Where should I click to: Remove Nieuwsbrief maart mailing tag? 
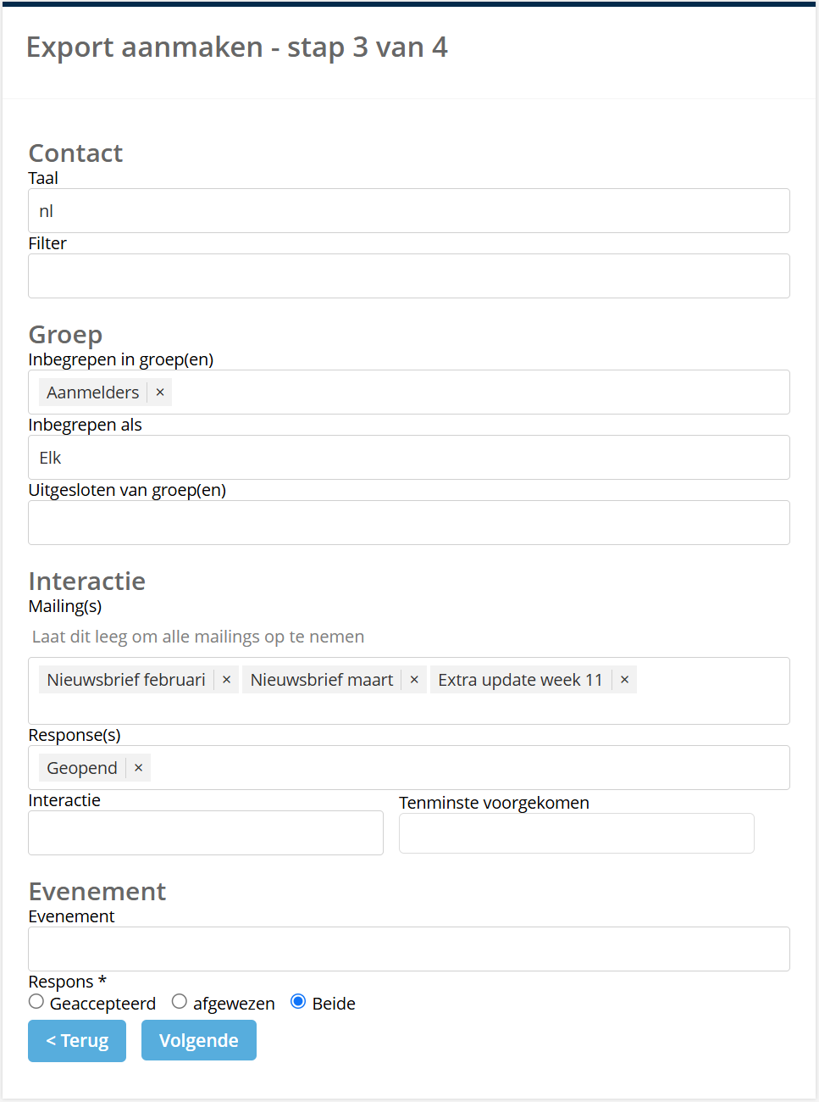[414, 680]
